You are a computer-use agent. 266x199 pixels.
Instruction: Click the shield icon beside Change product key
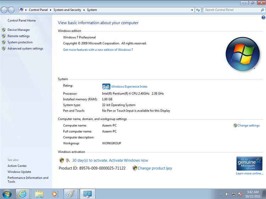pos(135,168)
